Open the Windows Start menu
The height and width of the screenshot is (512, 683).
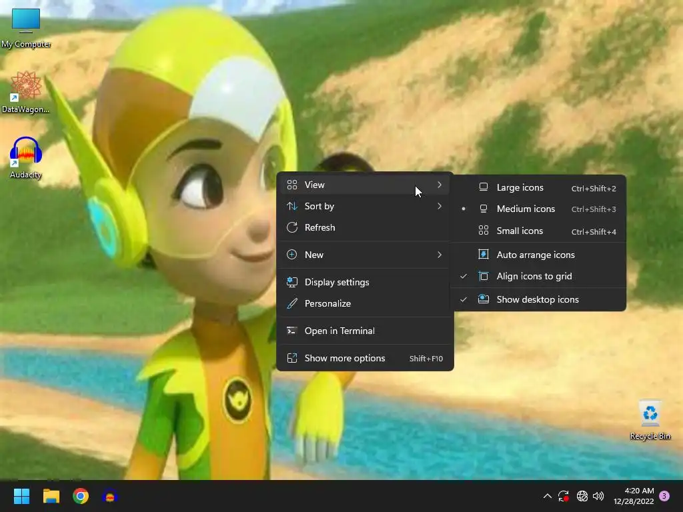click(21, 496)
